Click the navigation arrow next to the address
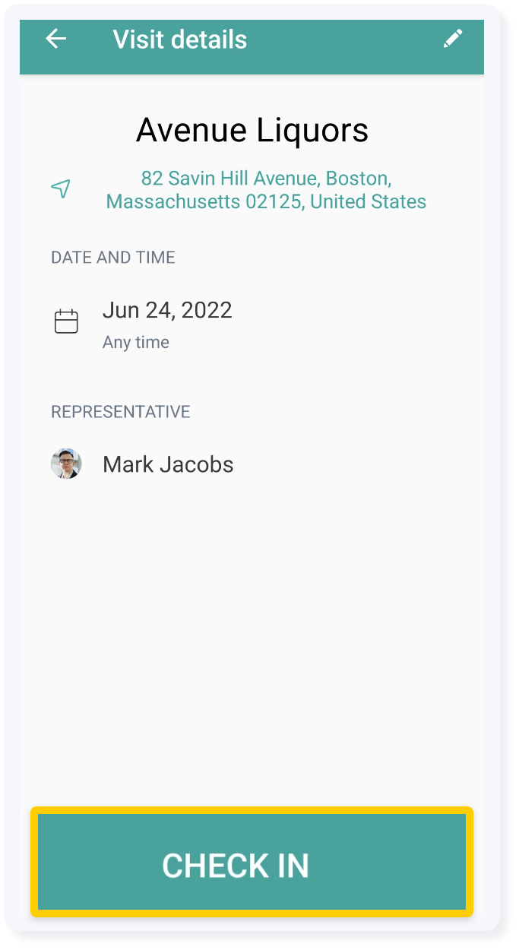The width and height of the screenshot is (519, 950). coord(62,188)
